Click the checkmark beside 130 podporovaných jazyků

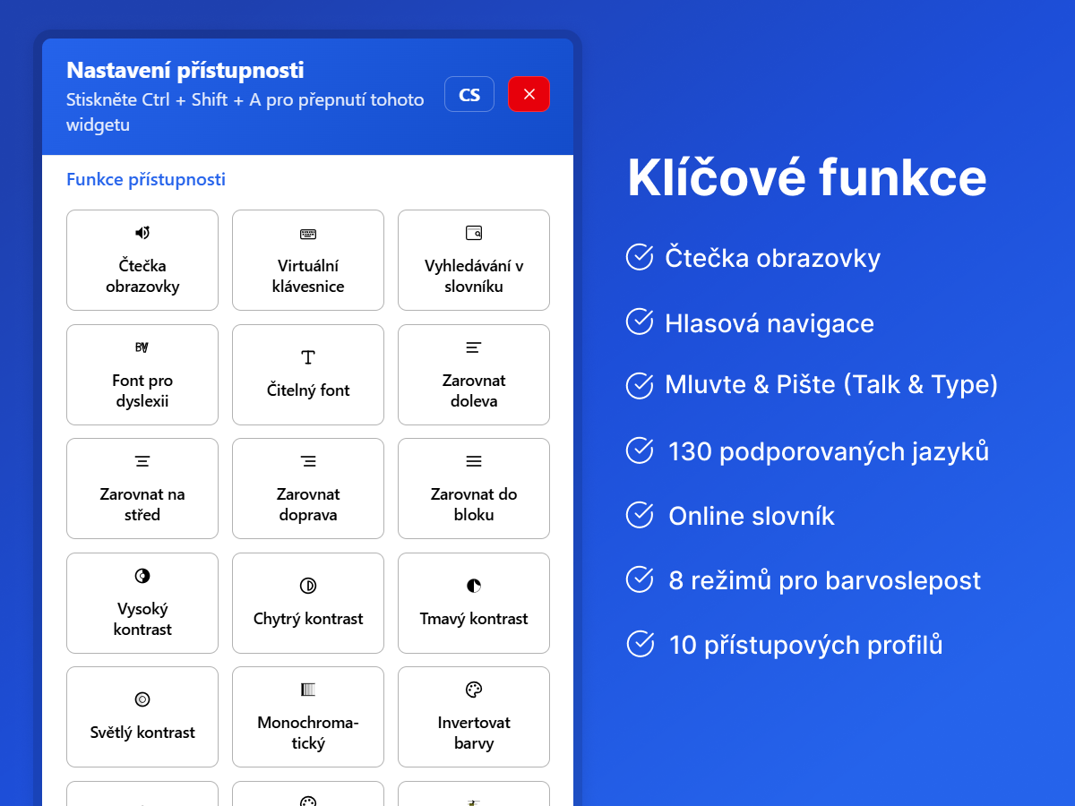640,450
